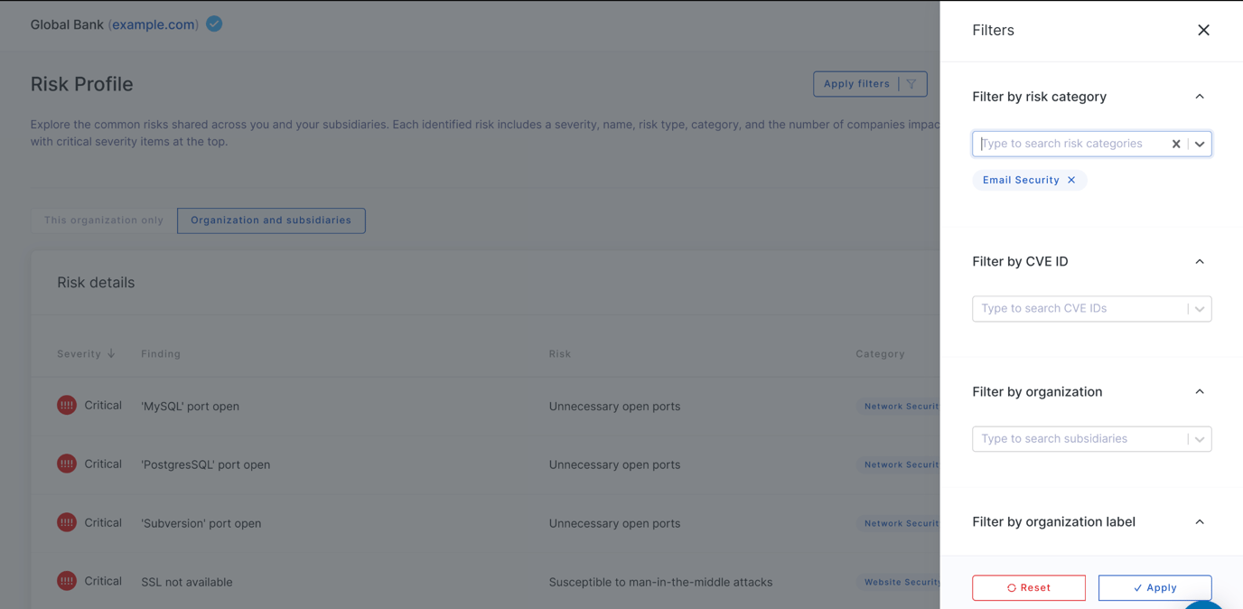Click the critical severity icon for MySQL finding
1243x609 pixels.
67,406
